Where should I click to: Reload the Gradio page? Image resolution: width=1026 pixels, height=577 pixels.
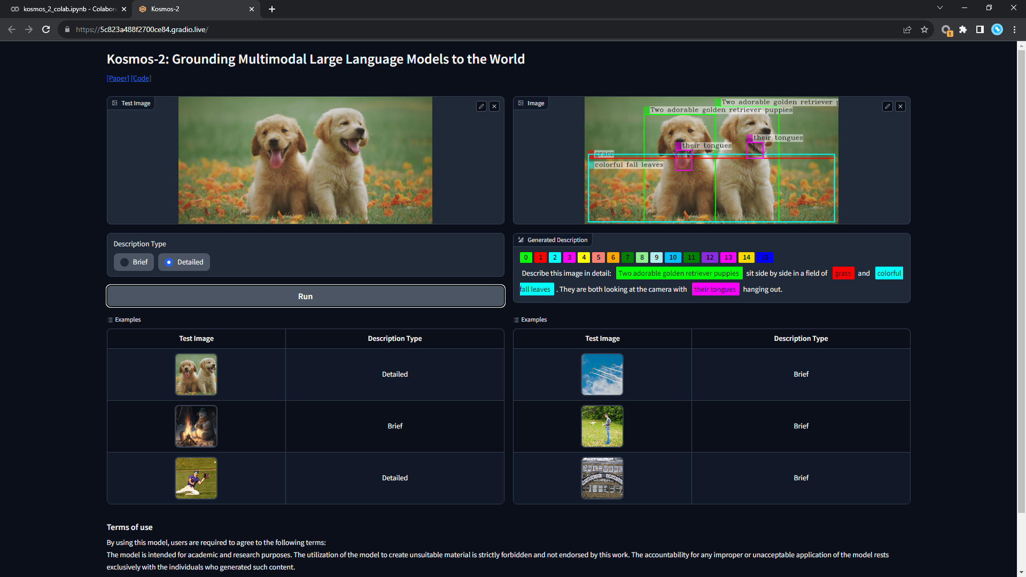coord(46,30)
